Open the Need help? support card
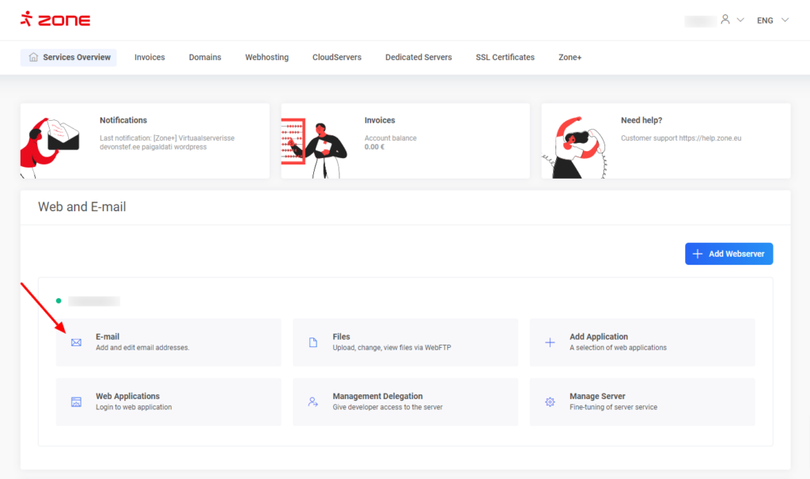810x479 pixels. click(x=665, y=141)
